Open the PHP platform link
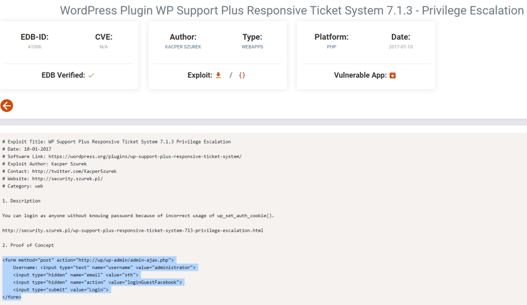The height and width of the screenshot is (305, 527). 332,47
